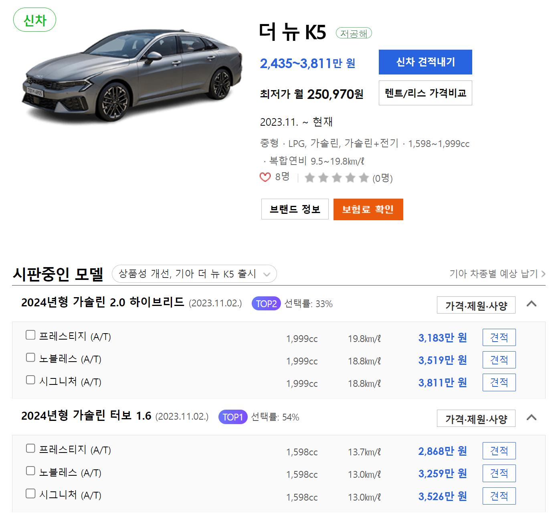Viewport: 560px width, 519px height.
Task: Click the 저공해 badge
Action: [354, 33]
